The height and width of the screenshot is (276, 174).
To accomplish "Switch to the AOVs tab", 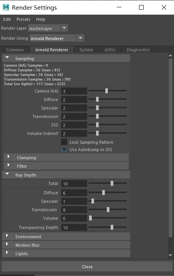I will tap(110, 50).
